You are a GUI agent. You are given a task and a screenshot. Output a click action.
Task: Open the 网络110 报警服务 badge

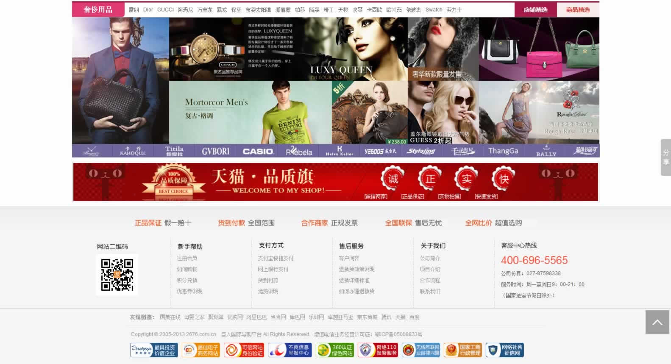point(378,350)
